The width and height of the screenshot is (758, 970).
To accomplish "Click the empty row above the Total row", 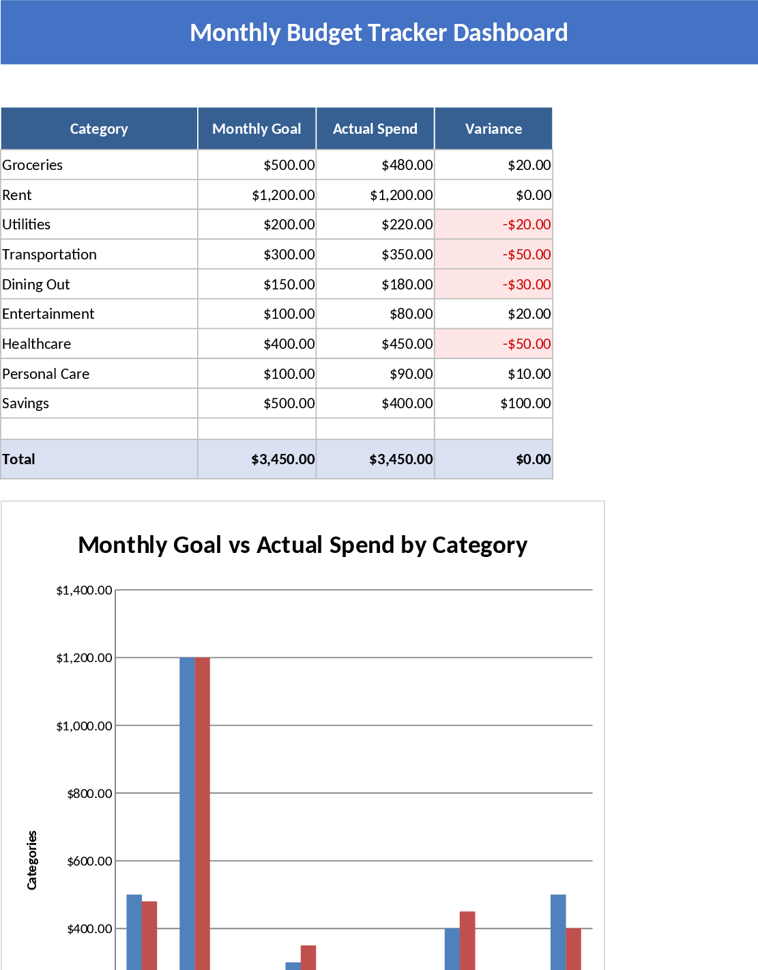I will coord(99,429).
